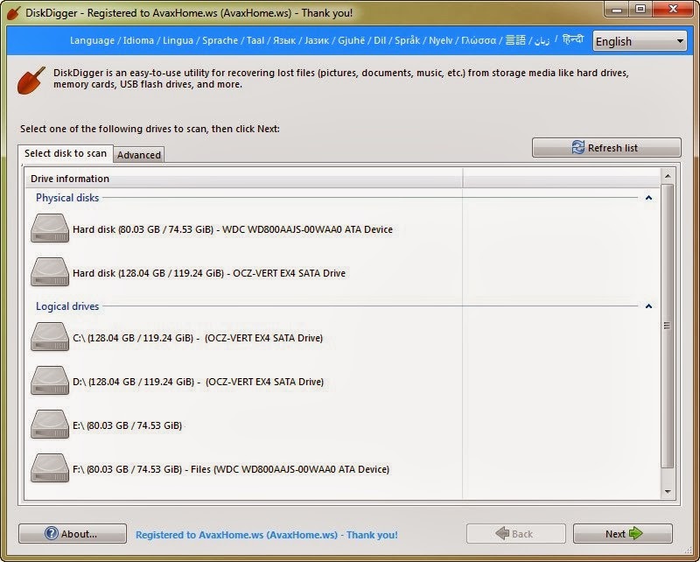The height and width of the screenshot is (562, 700).
Task: Click the drive list vertical scrollbar thumb
Action: [x=668, y=327]
